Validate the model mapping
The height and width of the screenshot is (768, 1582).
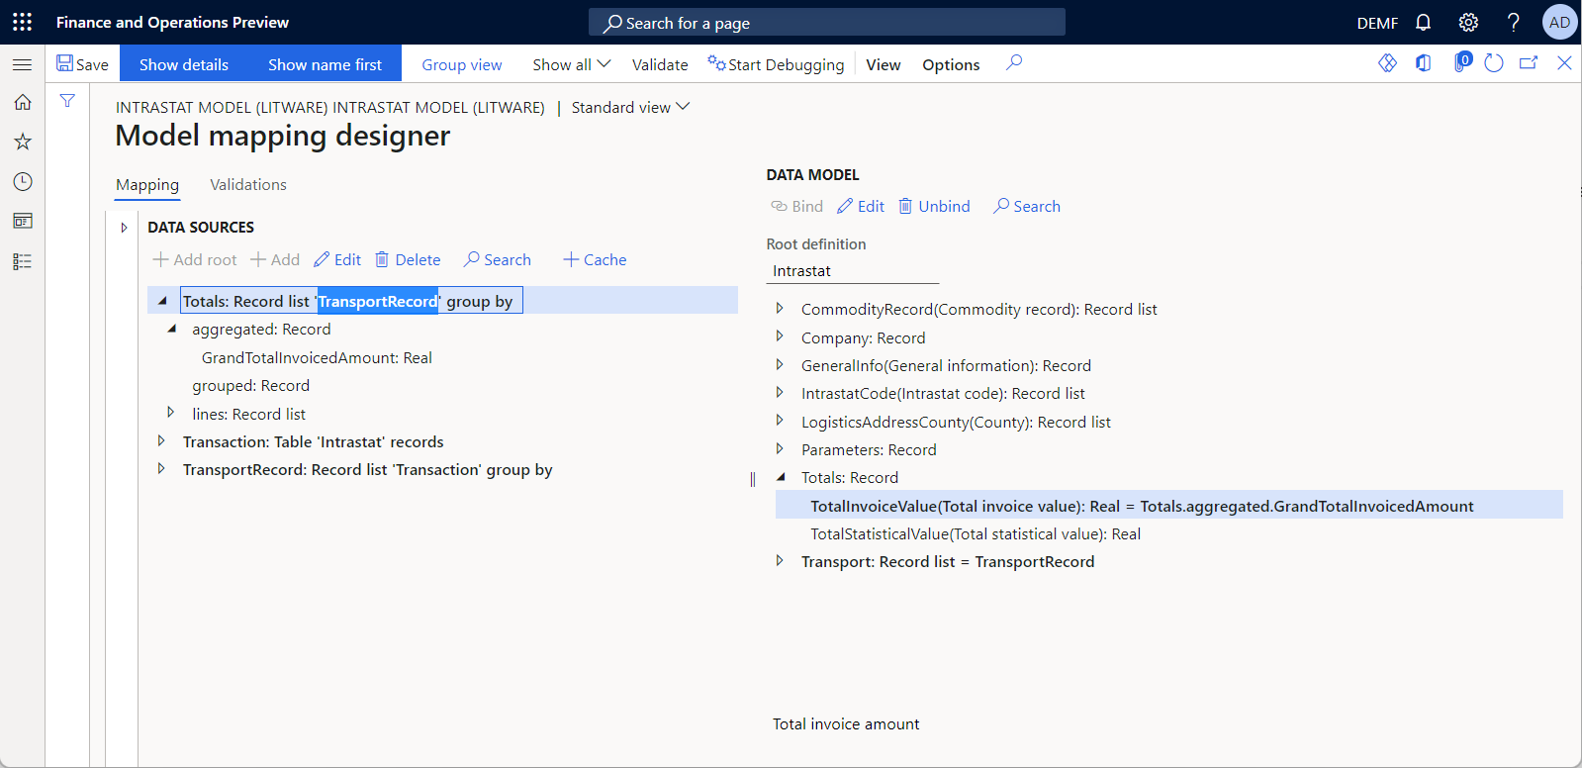pyautogui.click(x=660, y=64)
